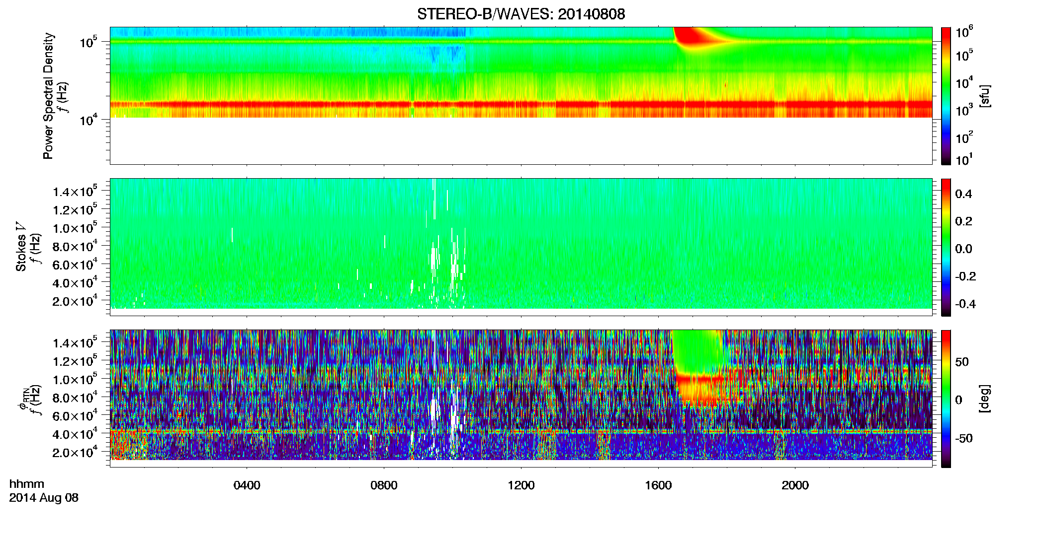The height and width of the screenshot is (536, 1042).
Task: Click the [sfu] colorbar unit label
Action: coord(985,96)
